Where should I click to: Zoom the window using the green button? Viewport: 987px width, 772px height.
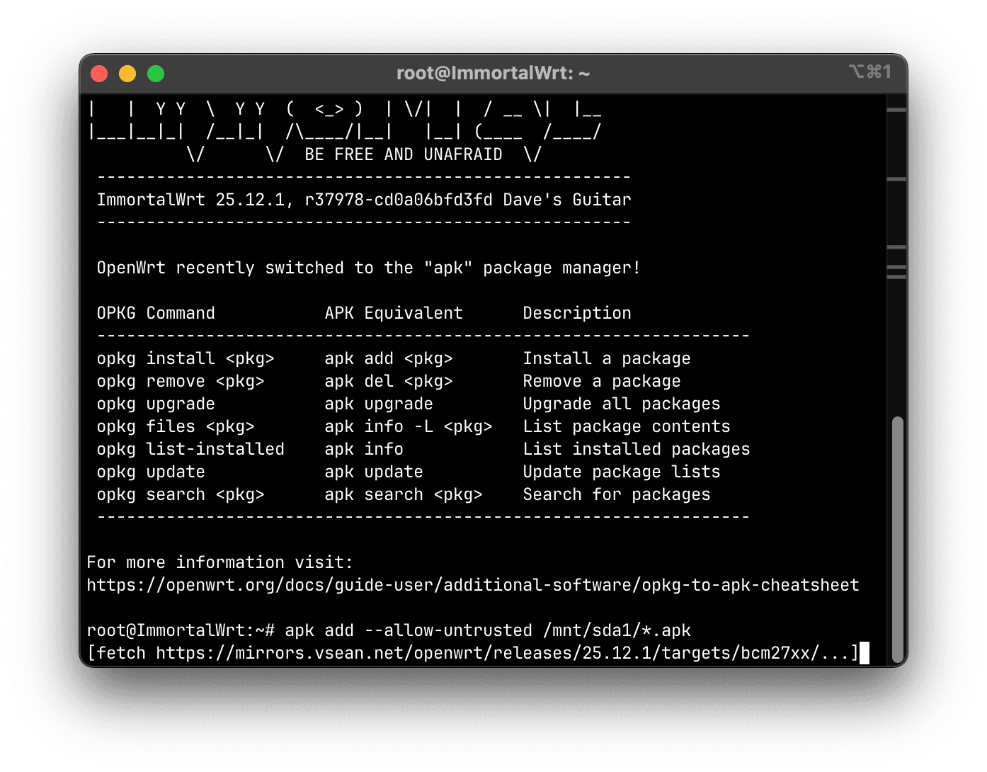pyautogui.click(x=156, y=74)
